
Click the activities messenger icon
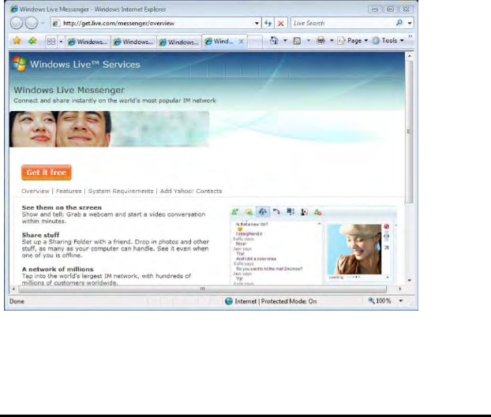[290, 212]
